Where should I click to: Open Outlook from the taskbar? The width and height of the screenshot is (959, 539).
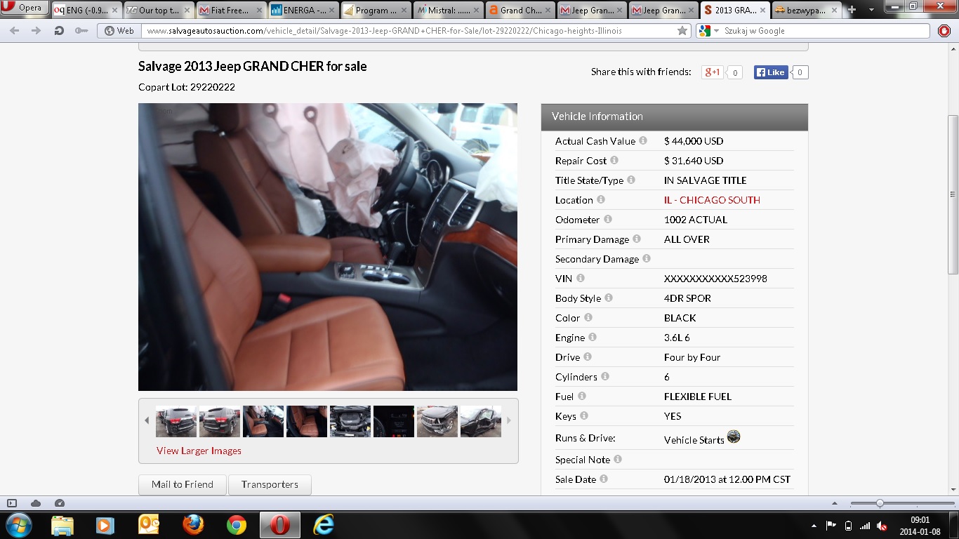150,525
